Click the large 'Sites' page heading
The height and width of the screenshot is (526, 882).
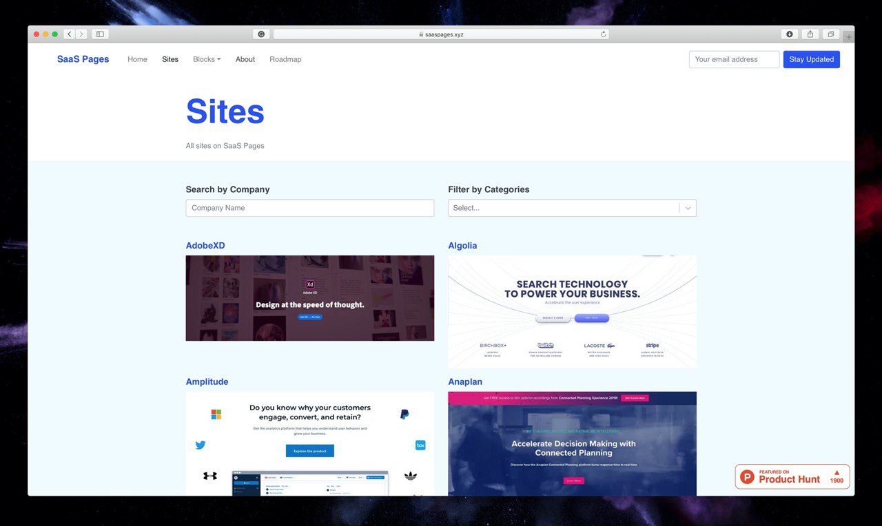pyautogui.click(x=225, y=112)
